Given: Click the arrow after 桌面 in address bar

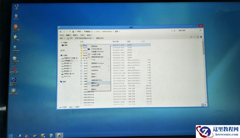Looking at the screenshot, I should (x=119, y=31).
